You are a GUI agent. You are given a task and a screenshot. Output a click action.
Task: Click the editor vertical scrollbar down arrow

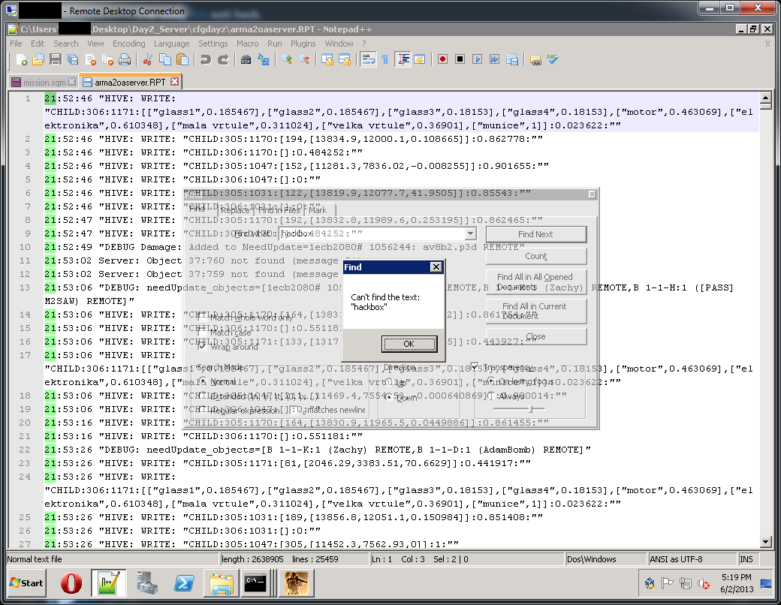(765, 541)
